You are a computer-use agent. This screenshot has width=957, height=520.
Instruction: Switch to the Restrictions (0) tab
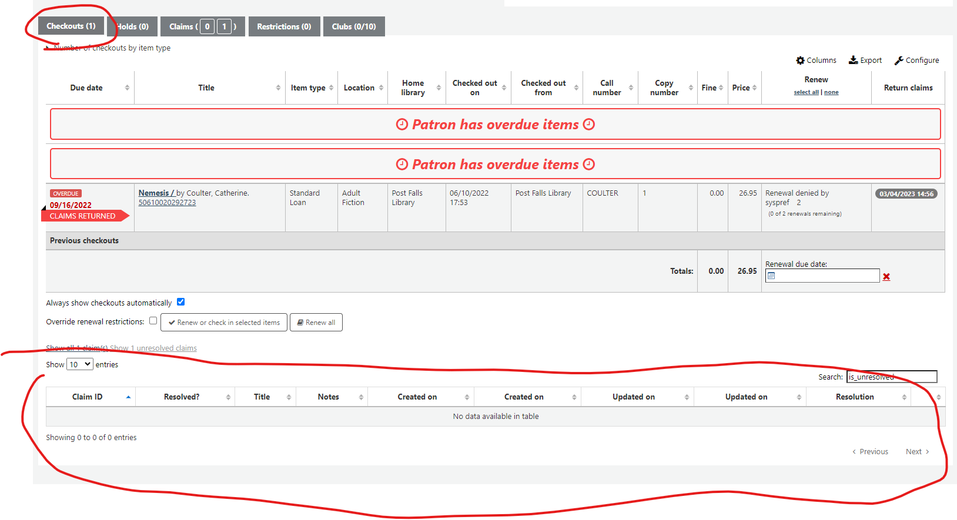284,26
